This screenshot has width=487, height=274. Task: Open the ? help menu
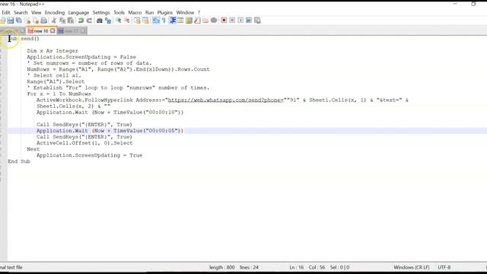pyautogui.click(x=199, y=12)
